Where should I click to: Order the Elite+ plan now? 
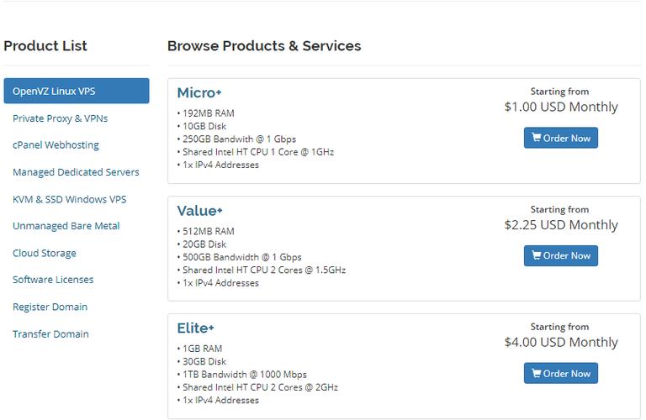coord(561,373)
